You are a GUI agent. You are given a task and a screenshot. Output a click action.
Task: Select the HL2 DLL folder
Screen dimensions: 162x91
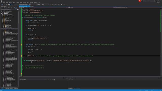[x=7, y=27]
